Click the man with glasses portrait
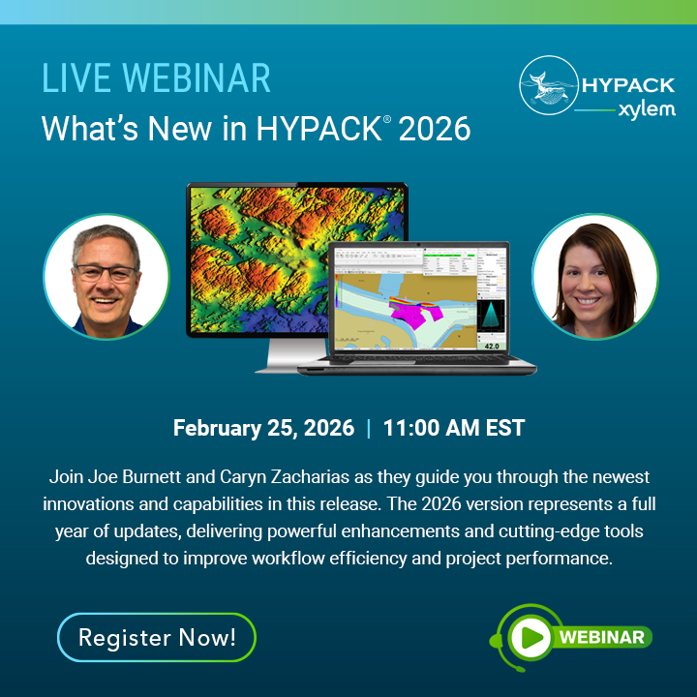This screenshot has height=697, width=697. click(x=106, y=277)
